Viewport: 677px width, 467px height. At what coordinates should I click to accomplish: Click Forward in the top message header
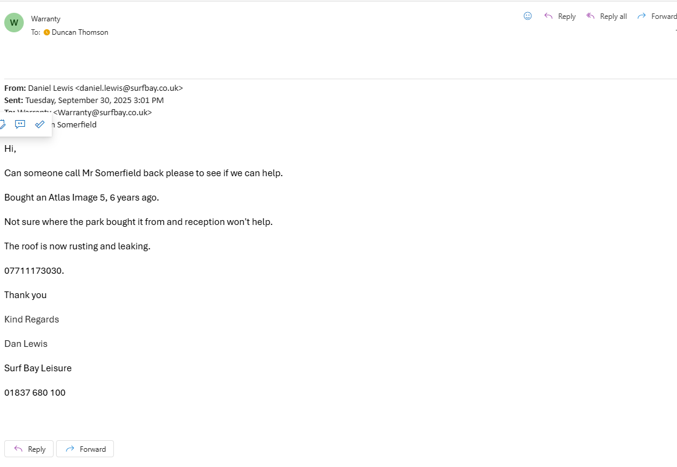(657, 16)
